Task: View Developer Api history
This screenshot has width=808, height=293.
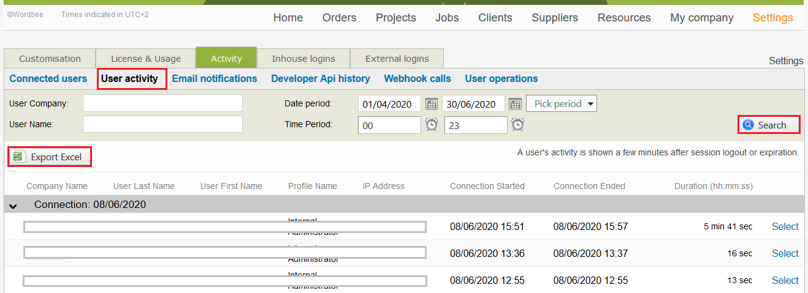Action: click(321, 78)
